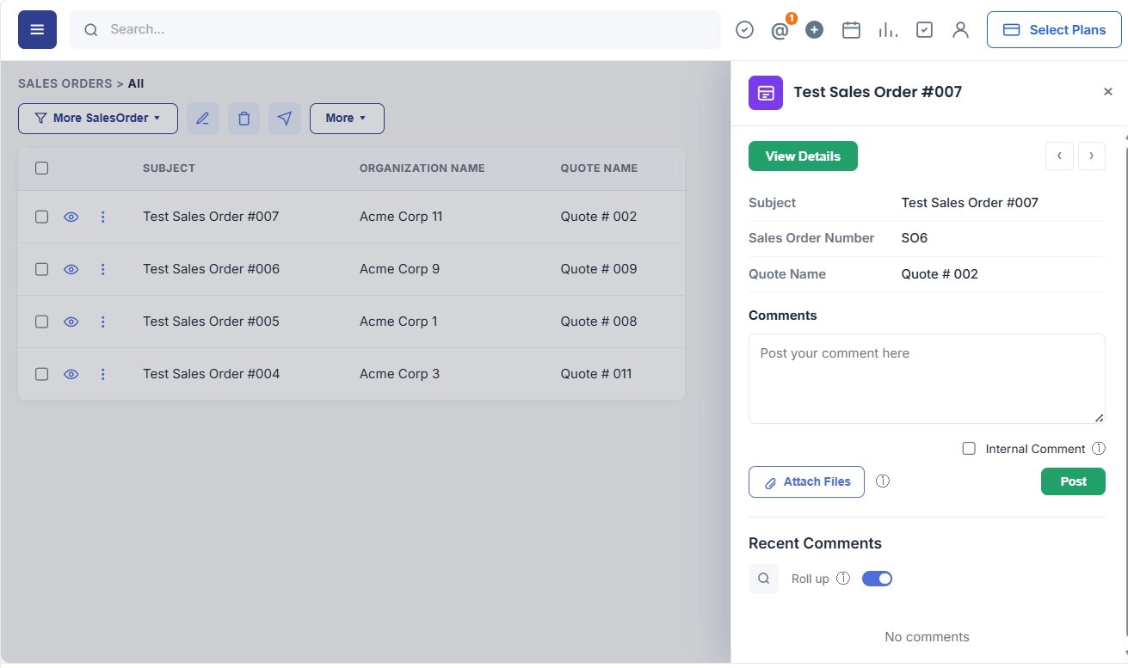Enable the Internal Comment checkbox
The image size is (1128, 668).
969,449
